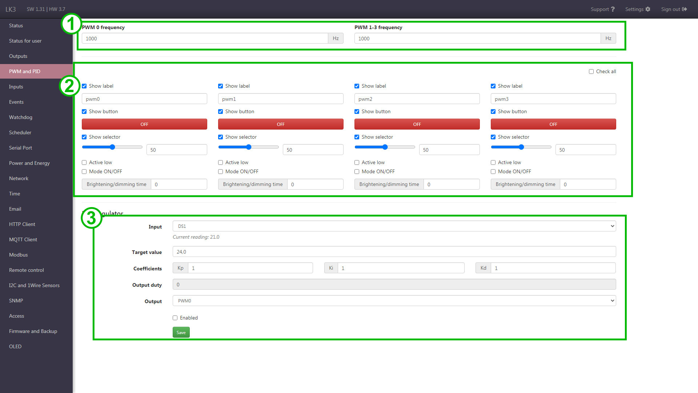Open Status for user page
This screenshot has width=698, height=393.
[36, 41]
